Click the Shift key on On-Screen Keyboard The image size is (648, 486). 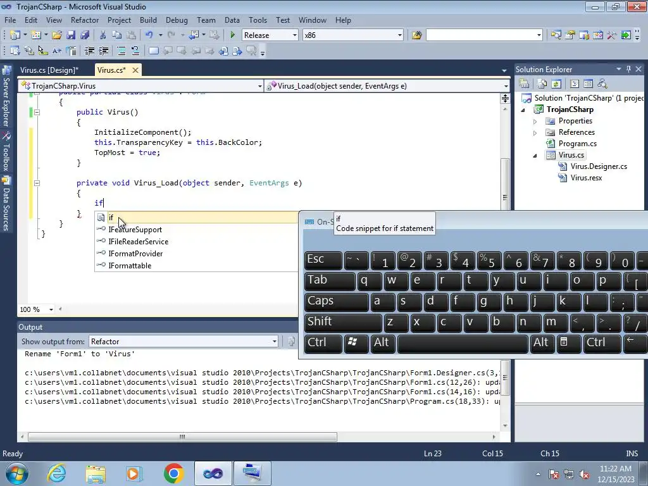[342, 322]
